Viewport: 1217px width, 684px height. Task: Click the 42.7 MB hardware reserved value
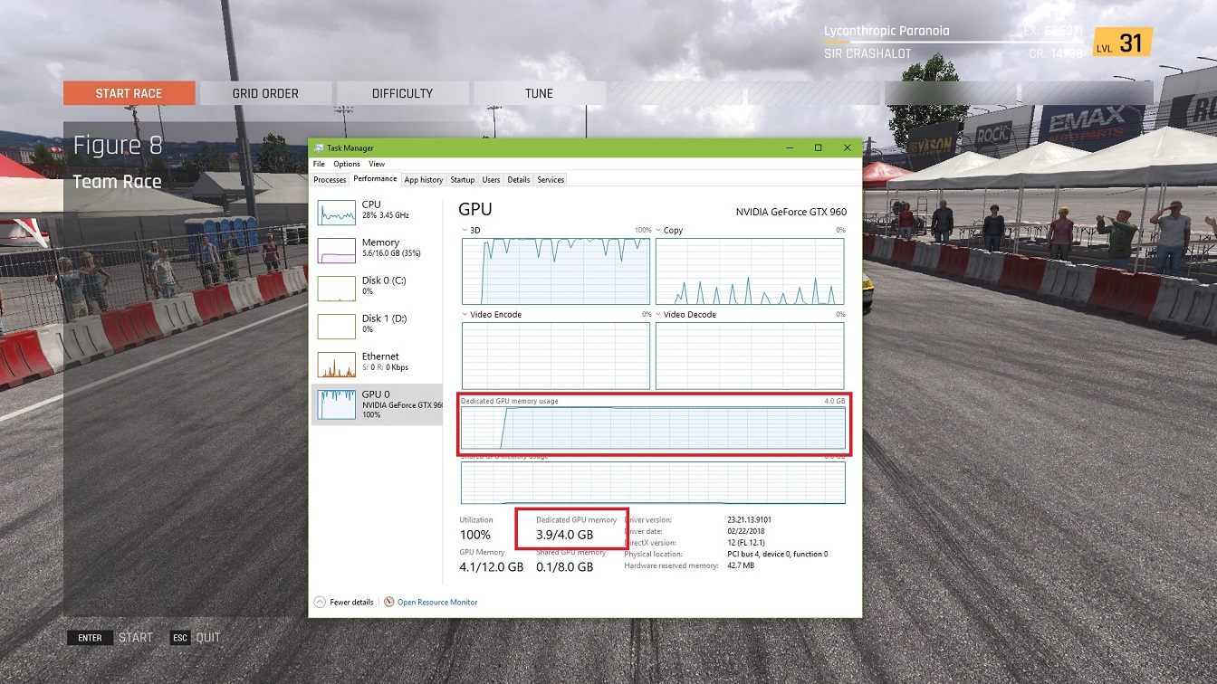[741, 565]
